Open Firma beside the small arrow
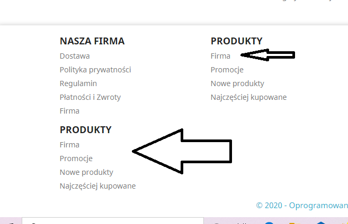 point(220,56)
